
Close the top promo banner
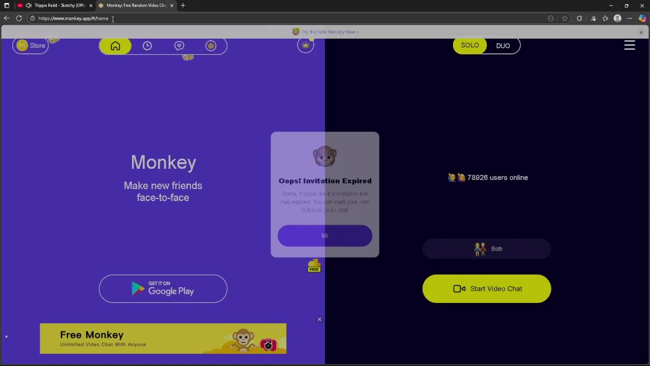641,32
